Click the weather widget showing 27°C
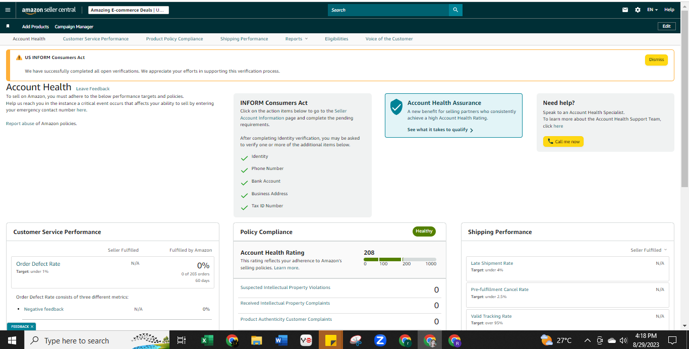 [x=557, y=340]
